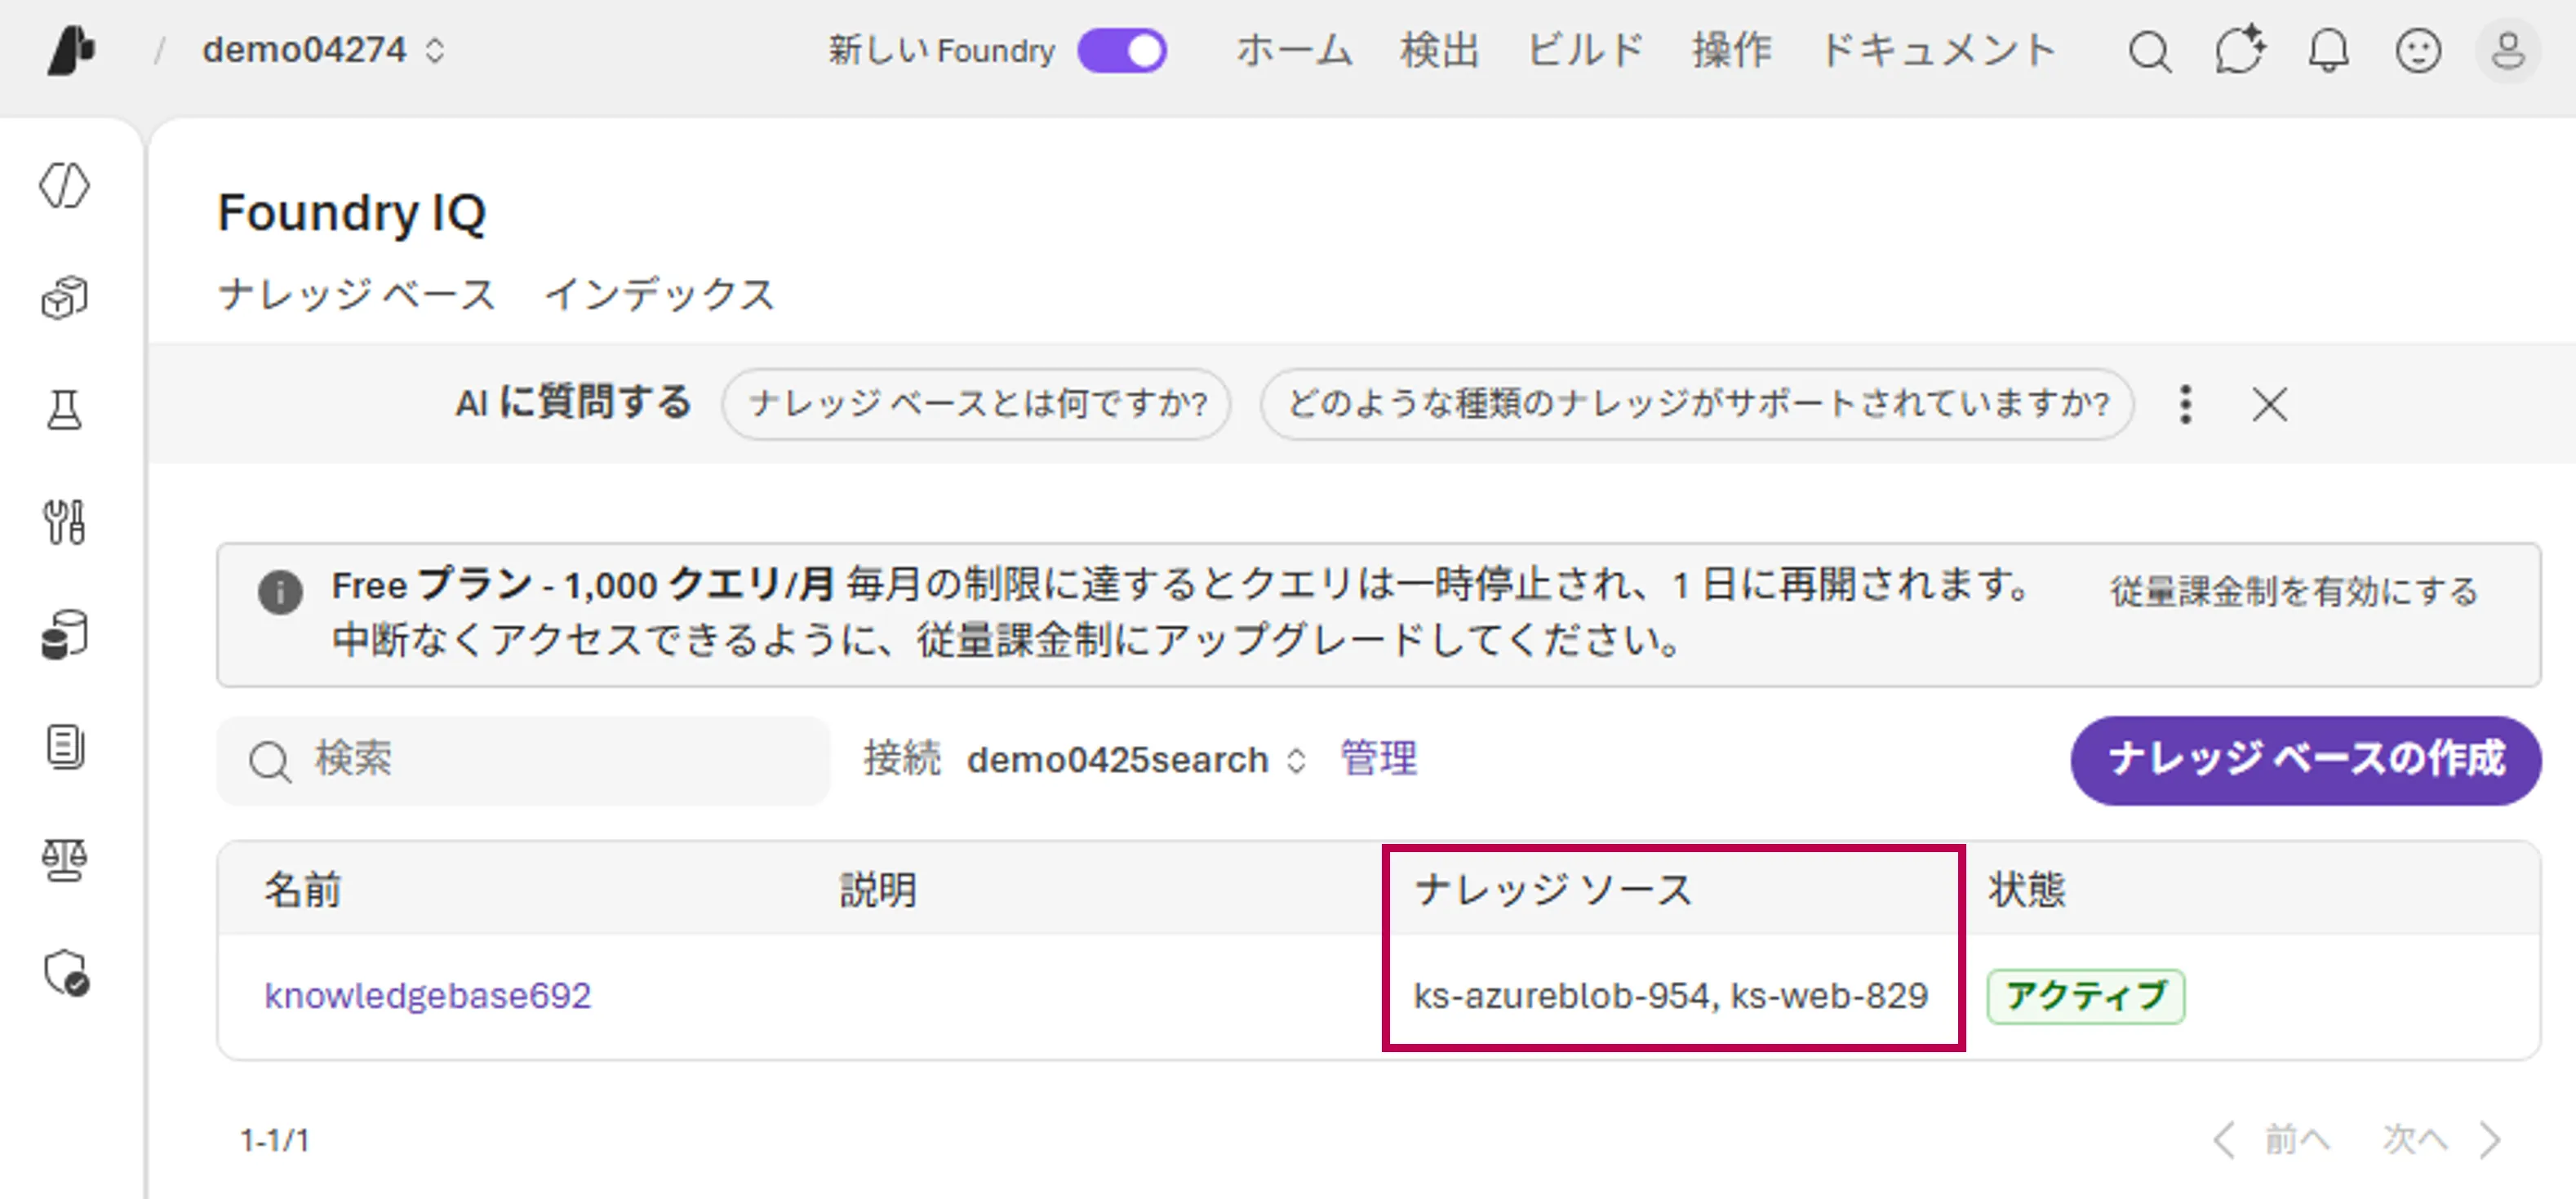Dismiss the AI に質問する suggestion bar
2576x1199 pixels.
point(2269,405)
